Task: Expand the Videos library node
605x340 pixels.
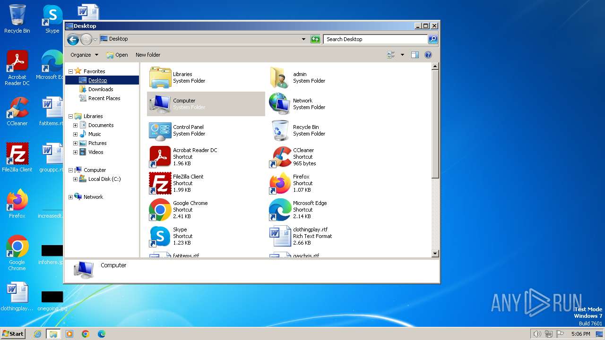Action: point(75,152)
